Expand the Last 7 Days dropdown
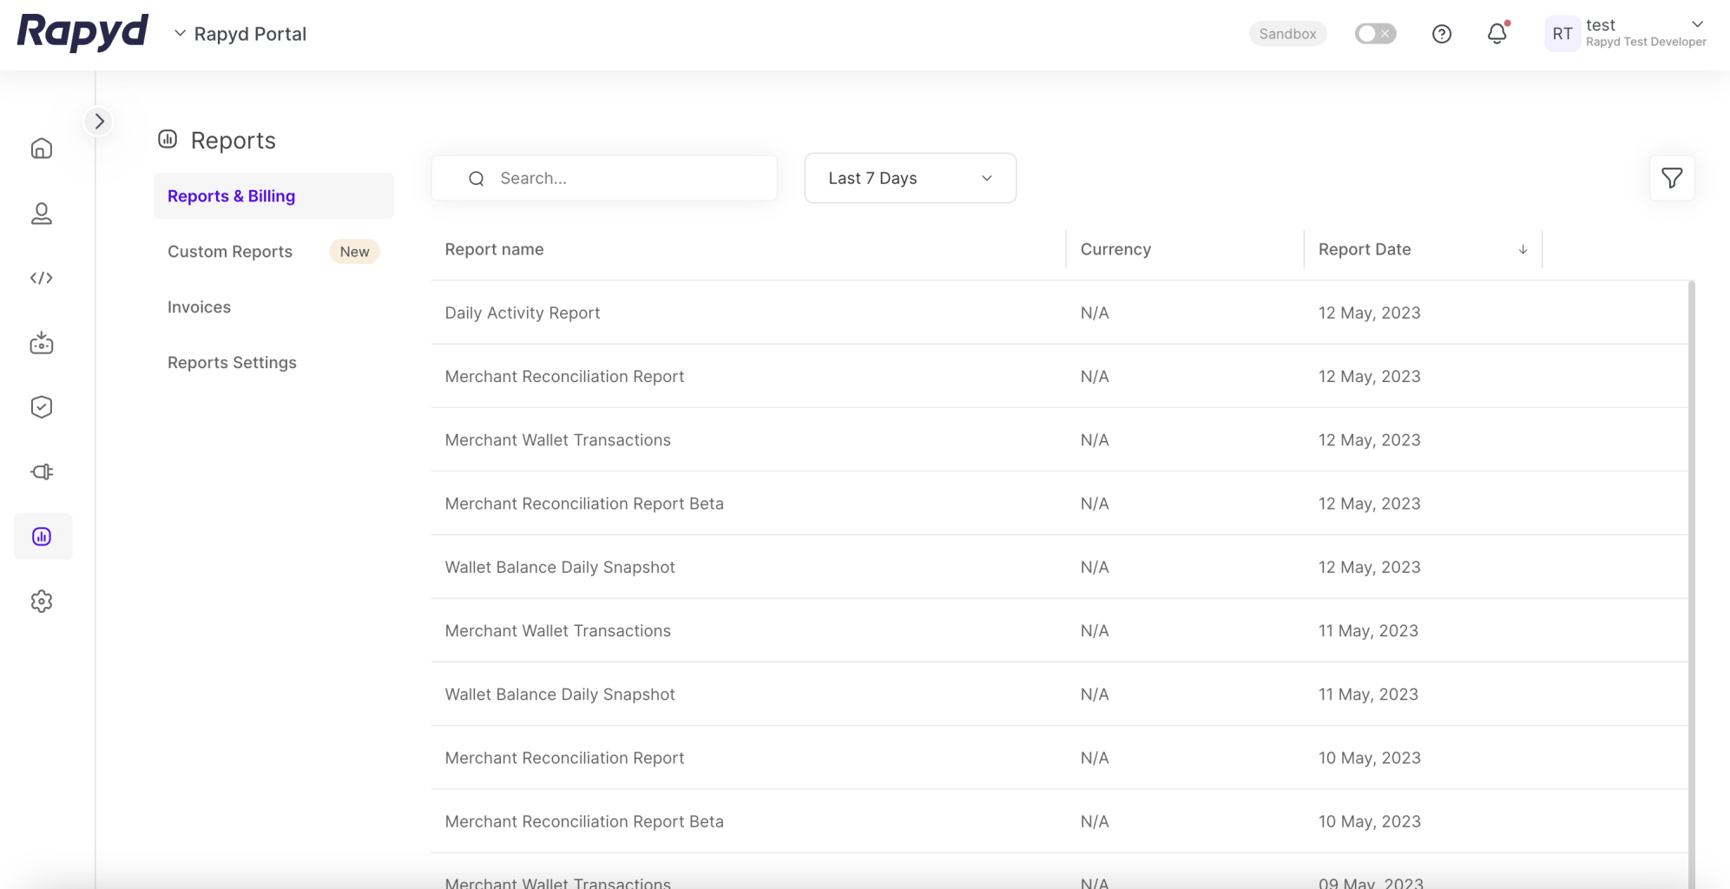This screenshot has height=889, width=1730. pos(910,178)
